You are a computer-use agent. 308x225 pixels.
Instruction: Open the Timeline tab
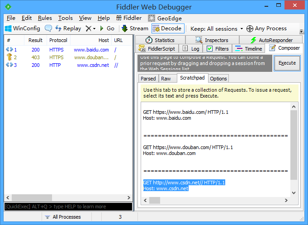point(248,49)
